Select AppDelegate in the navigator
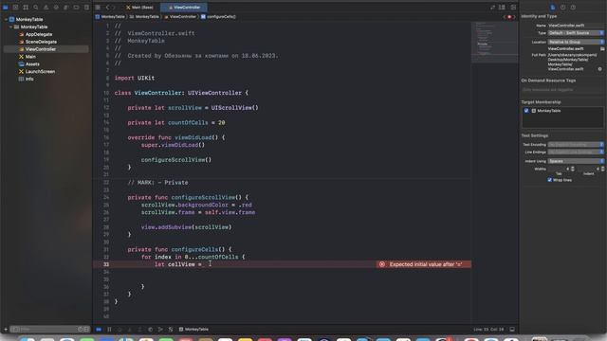607x341 pixels. click(39, 34)
